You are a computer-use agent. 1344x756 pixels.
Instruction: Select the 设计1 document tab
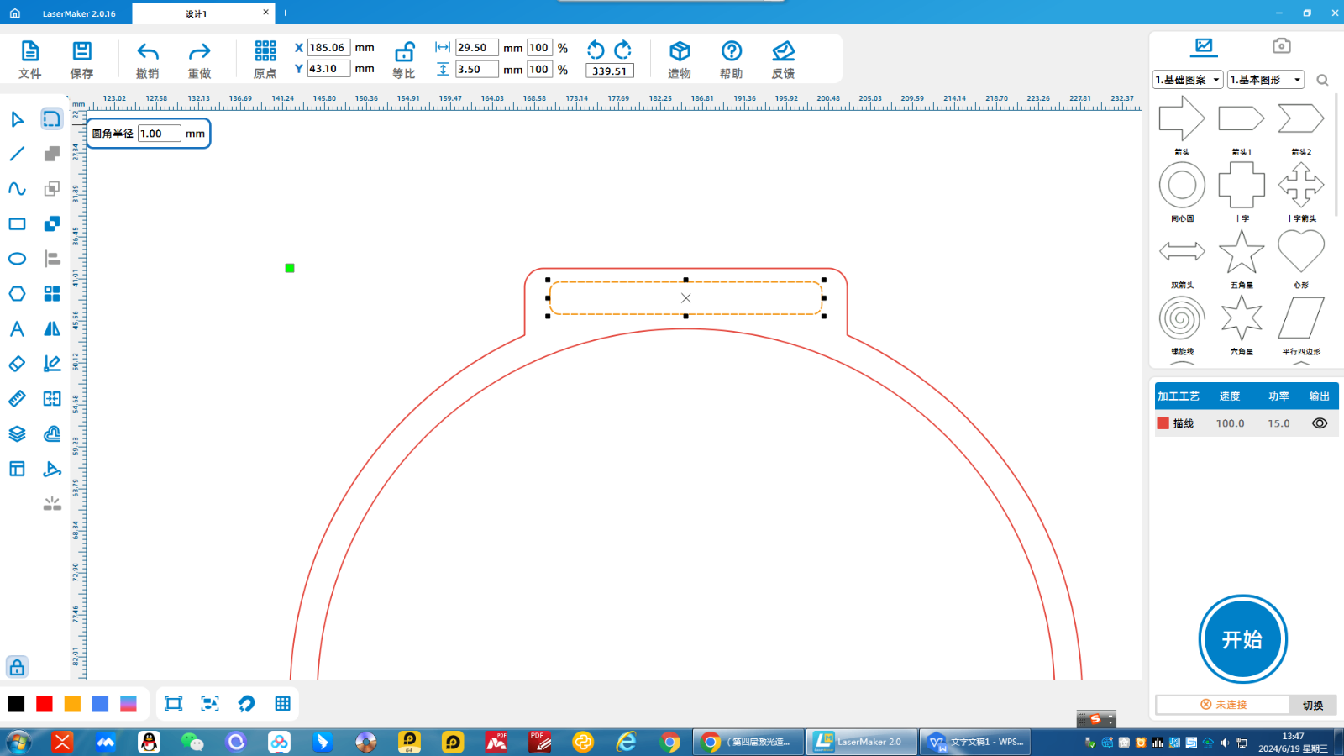[196, 13]
